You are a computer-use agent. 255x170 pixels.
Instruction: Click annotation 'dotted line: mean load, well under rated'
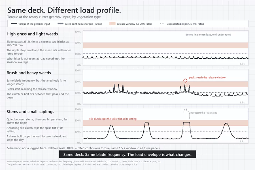[x=208, y=35]
